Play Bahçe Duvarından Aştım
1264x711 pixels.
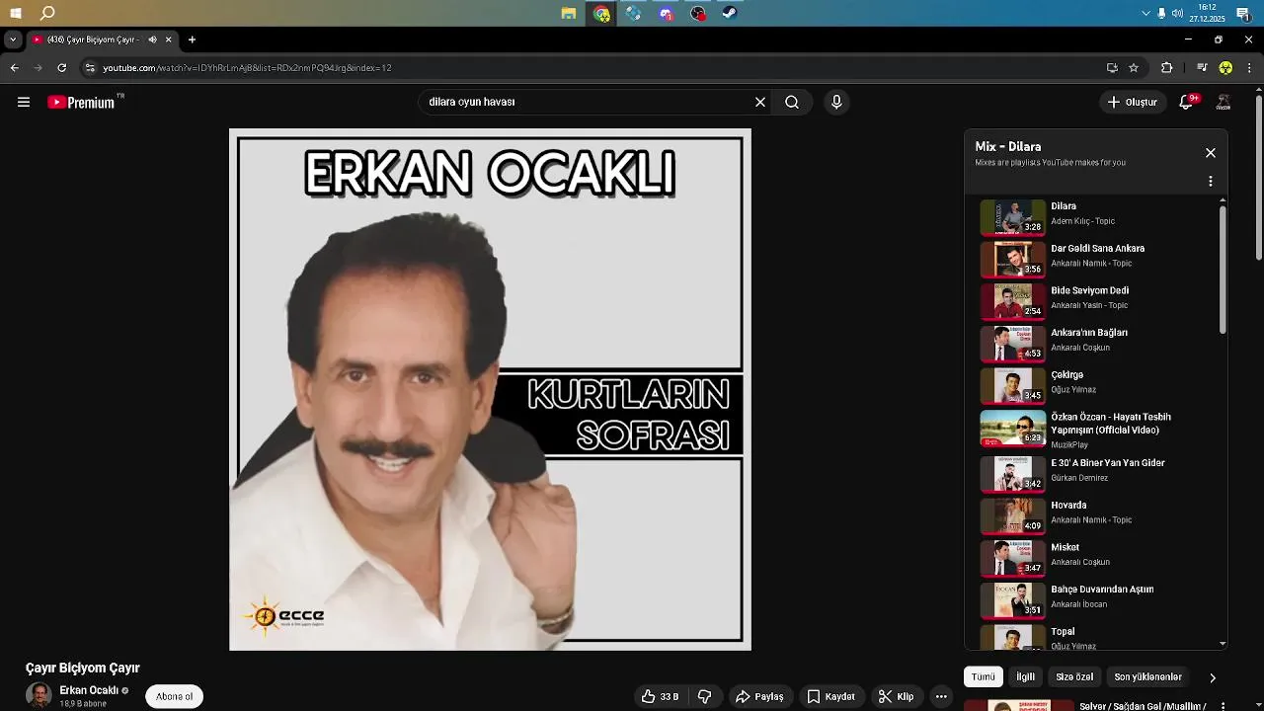pyautogui.click(x=1096, y=600)
